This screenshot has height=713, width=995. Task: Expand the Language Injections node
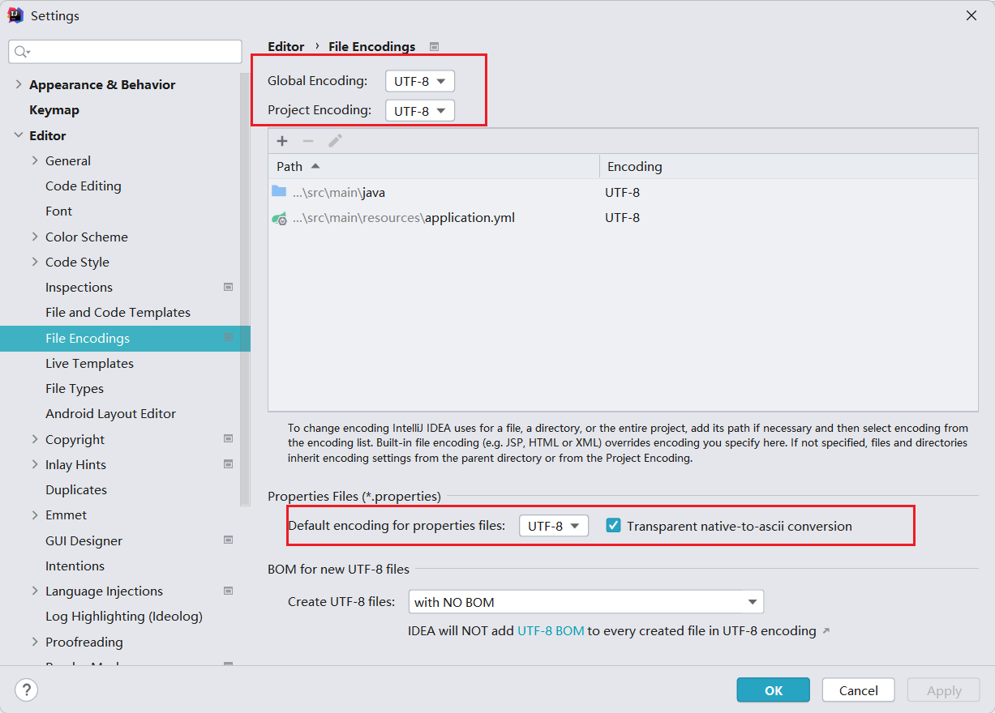click(x=35, y=591)
